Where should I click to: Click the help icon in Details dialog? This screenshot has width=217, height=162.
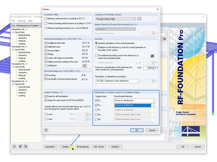(x=46, y=130)
